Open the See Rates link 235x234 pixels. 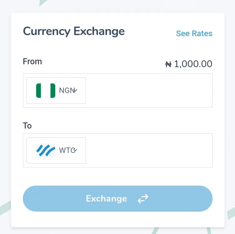point(194,34)
